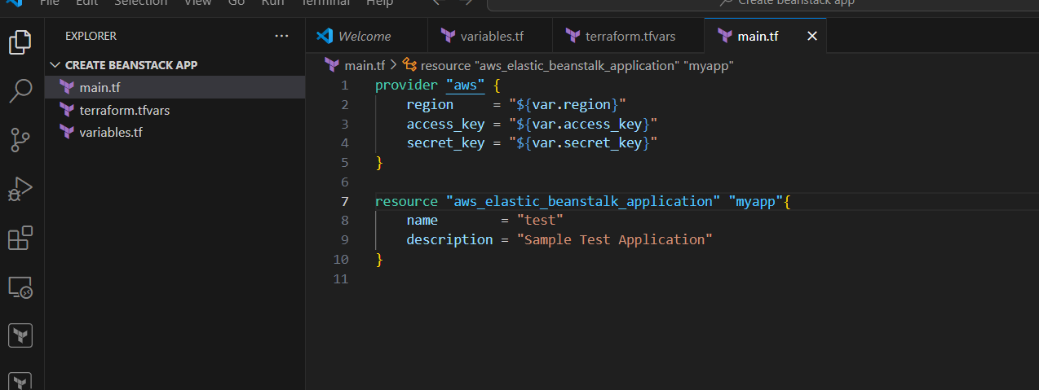The width and height of the screenshot is (1039, 390).
Task: Open terraform.tfvars from the Explorer file tree
Action: (175, 110)
